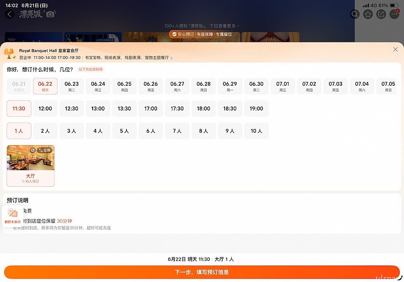Open the image gallery icon on the 大厅 thumbnail
The width and height of the screenshot is (404, 282).
(x=33, y=150)
